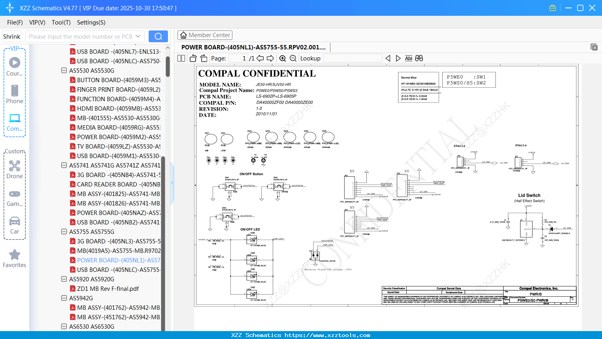Open the ZD1 MB Rev F-final.pdf file
This screenshot has width=602, height=339.
[108, 288]
